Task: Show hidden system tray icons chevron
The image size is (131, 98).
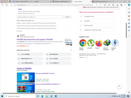Action: pyautogui.click(x=111, y=96)
